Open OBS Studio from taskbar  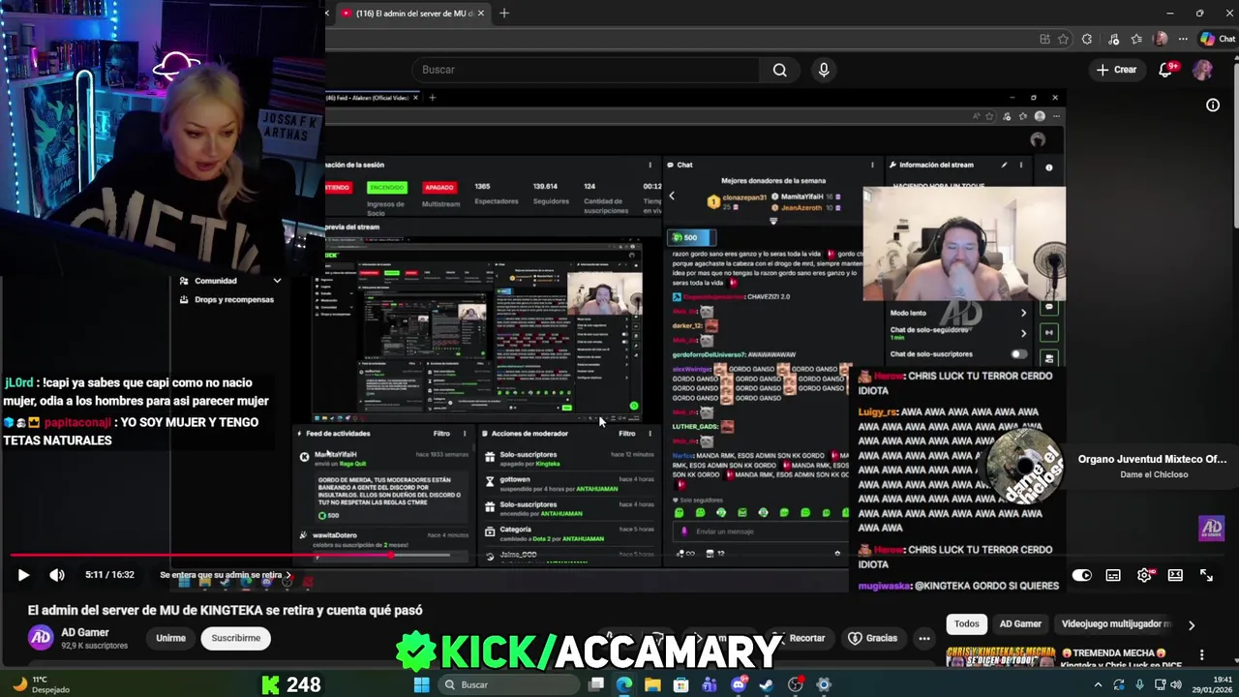point(796,684)
